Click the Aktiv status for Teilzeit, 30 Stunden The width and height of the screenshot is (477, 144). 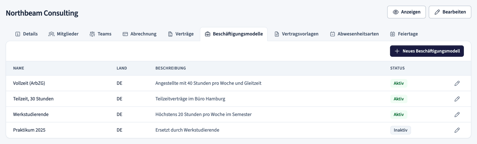click(399, 99)
